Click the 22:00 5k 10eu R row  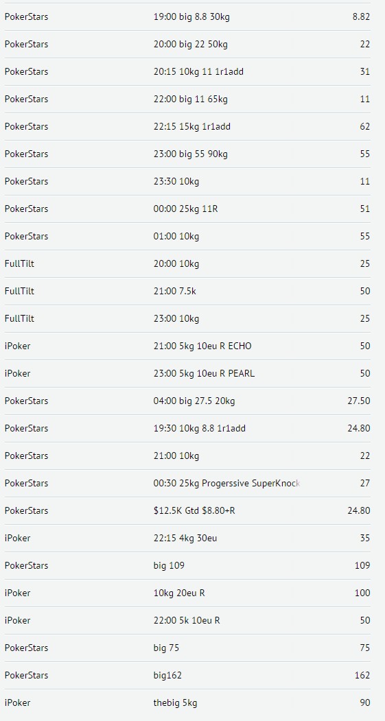[x=187, y=620]
